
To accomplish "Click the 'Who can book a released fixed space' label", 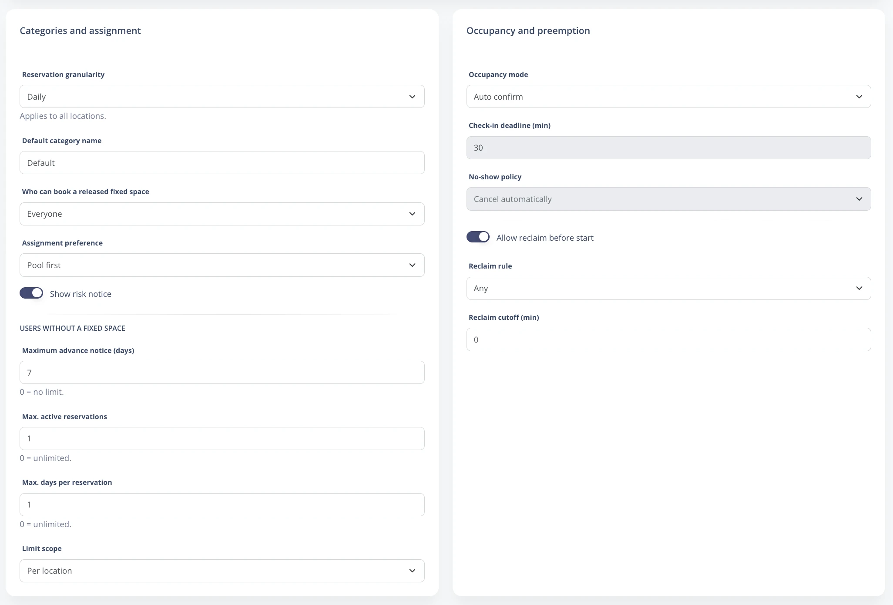I will [85, 192].
